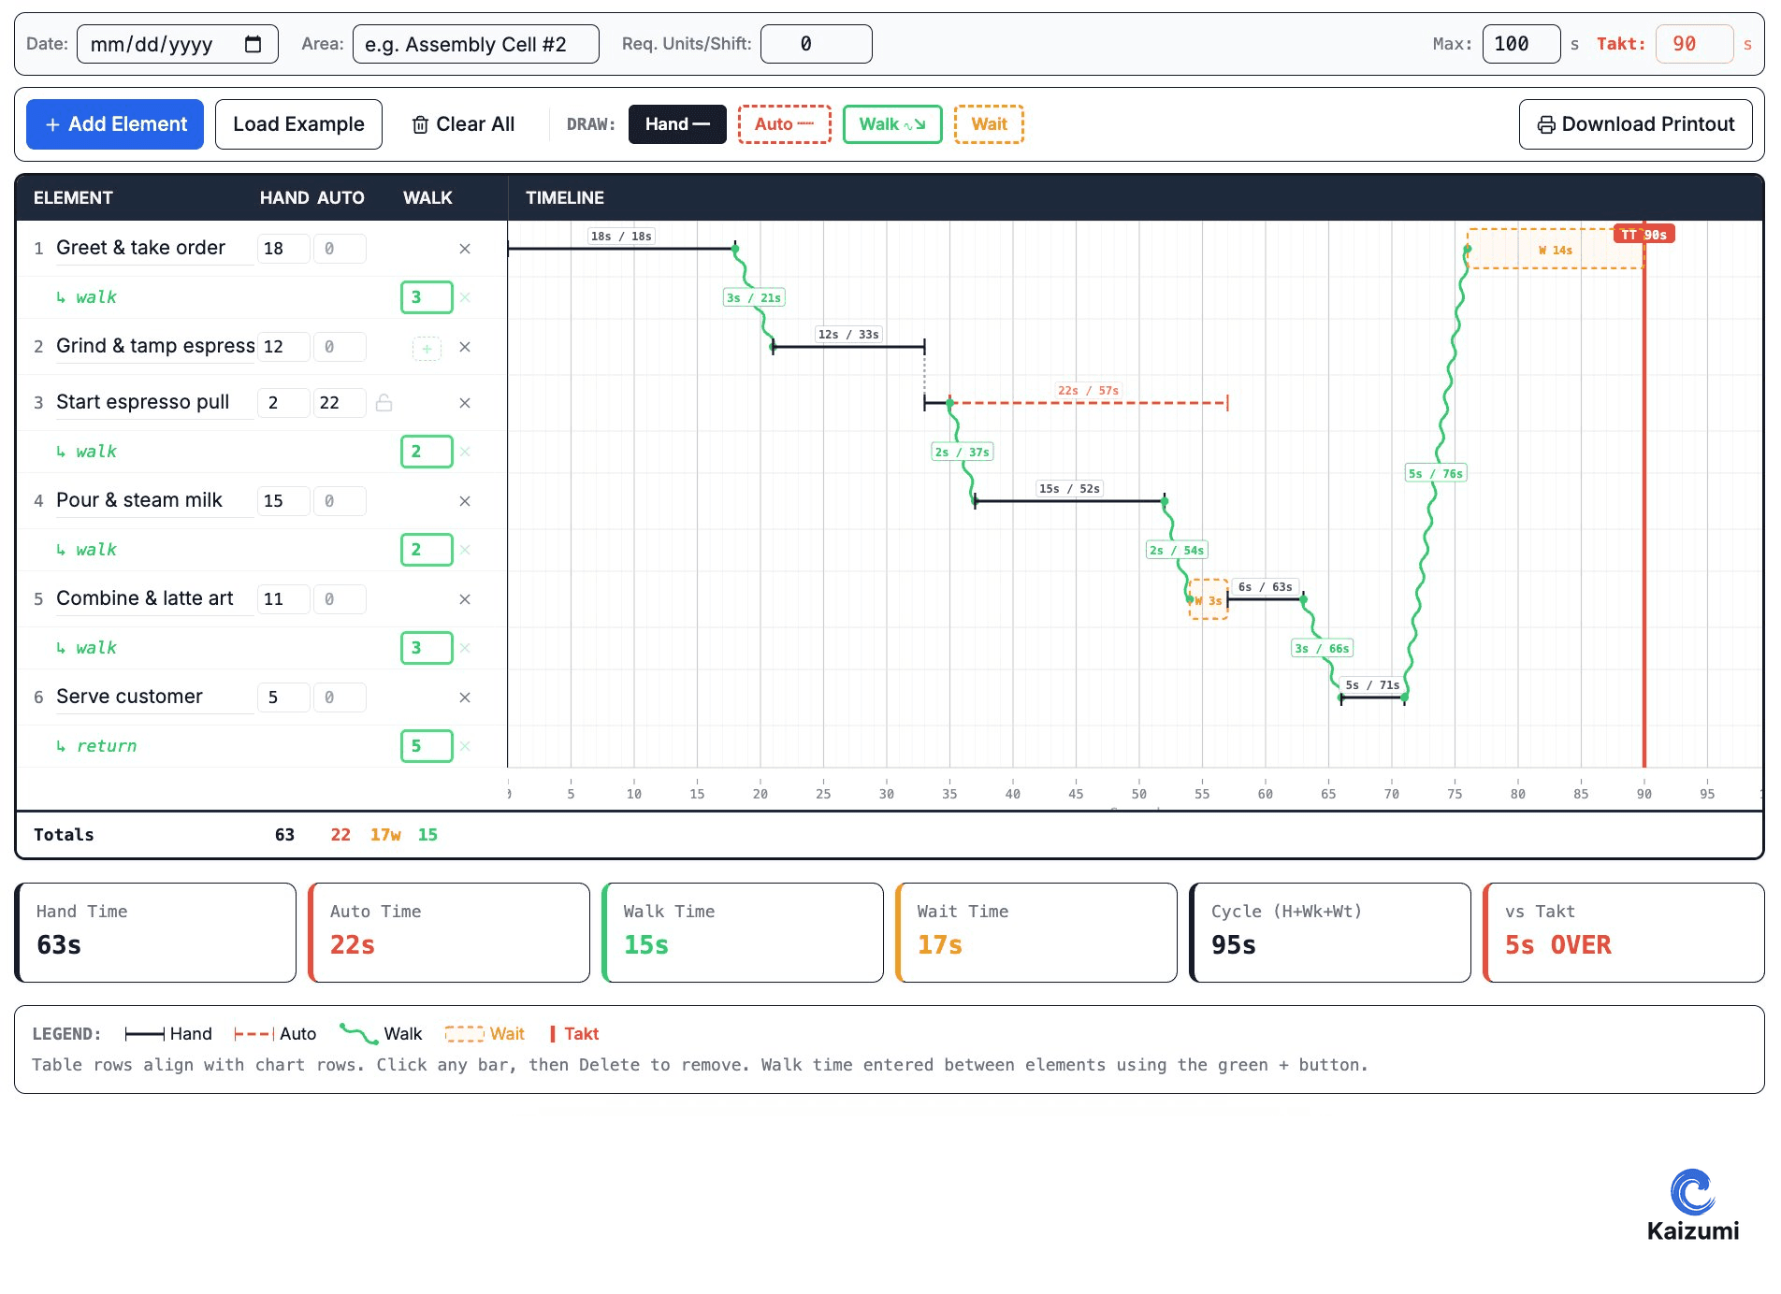Delete the Greet & take order row
The height and width of the screenshot is (1294, 1781).
point(465,249)
